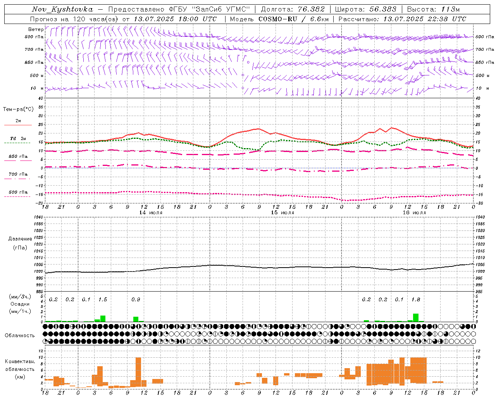
Task: Click the '0.9' precipitation amount
Action: [136, 300]
